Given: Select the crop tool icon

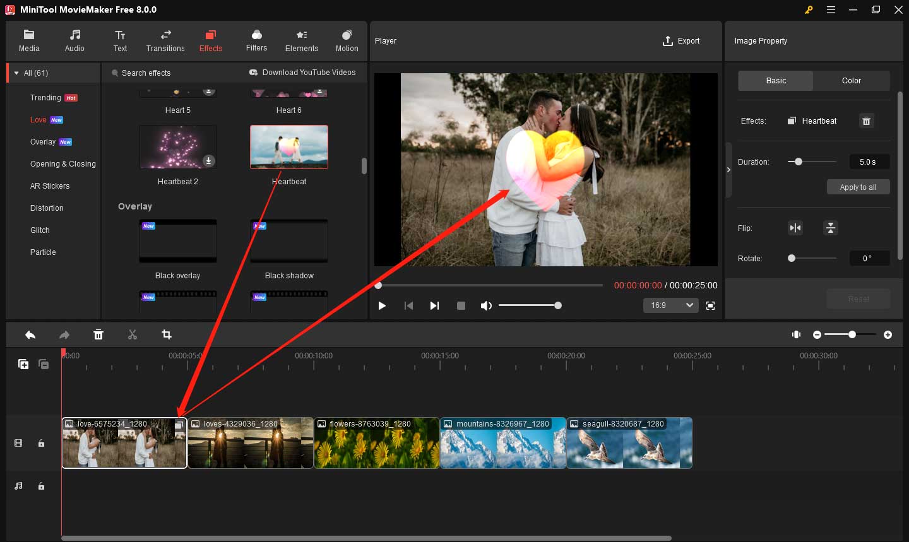Looking at the screenshot, I should (167, 335).
